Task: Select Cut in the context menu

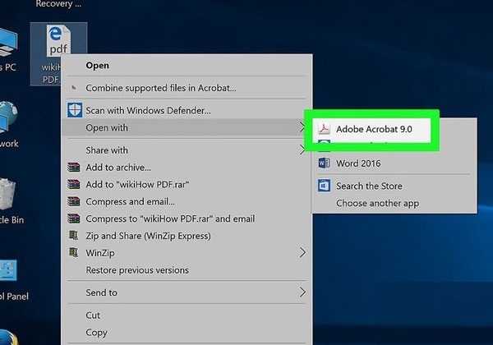Action: tap(94, 315)
